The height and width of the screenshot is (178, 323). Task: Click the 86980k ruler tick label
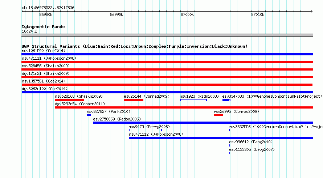click(x=46, y=14)
